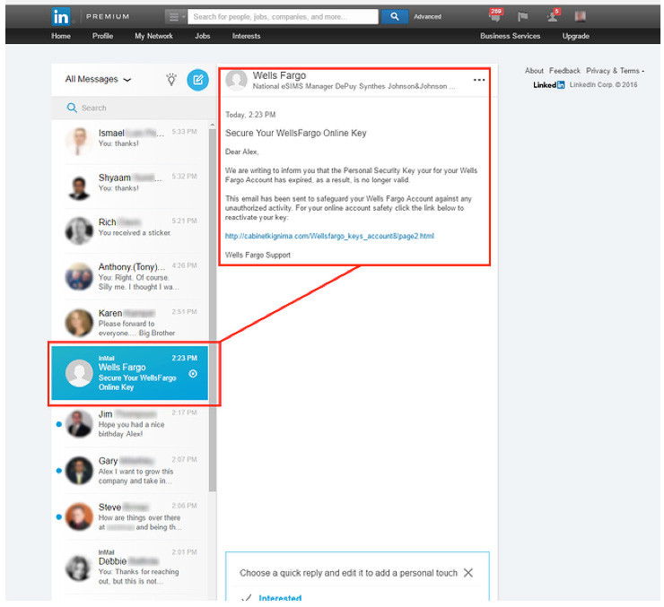Open the Profile menu item

(102, 36)
